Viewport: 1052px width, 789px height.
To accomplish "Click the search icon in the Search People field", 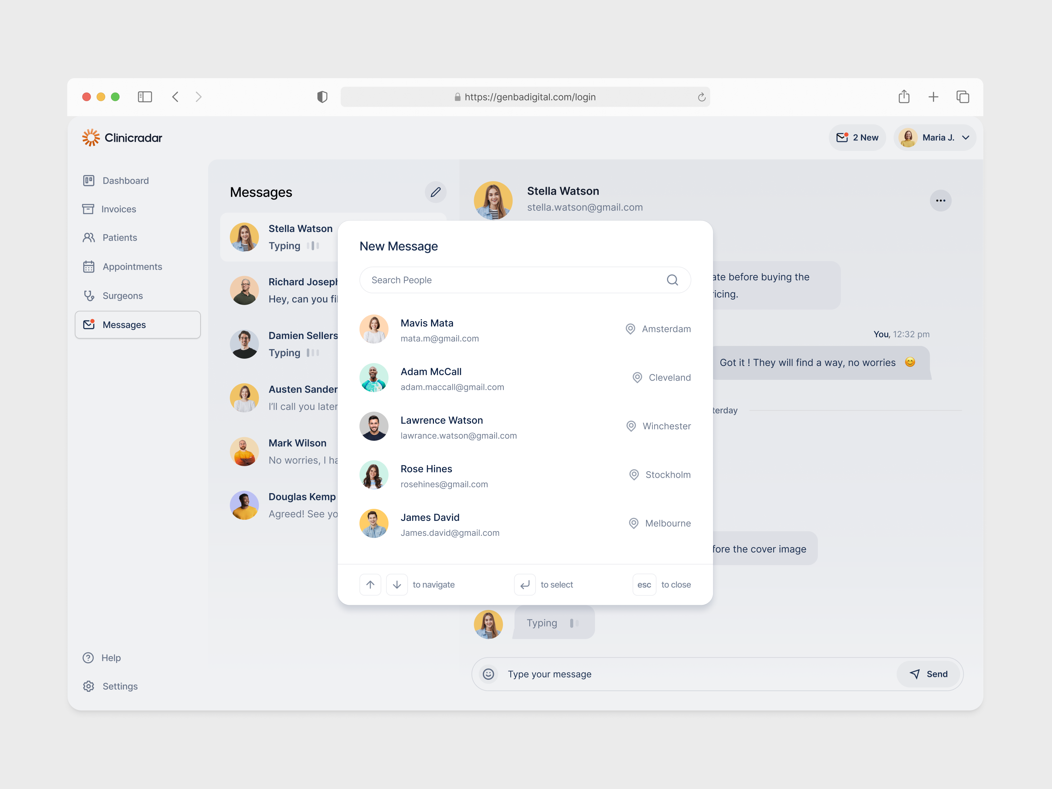I will point(672,280).
